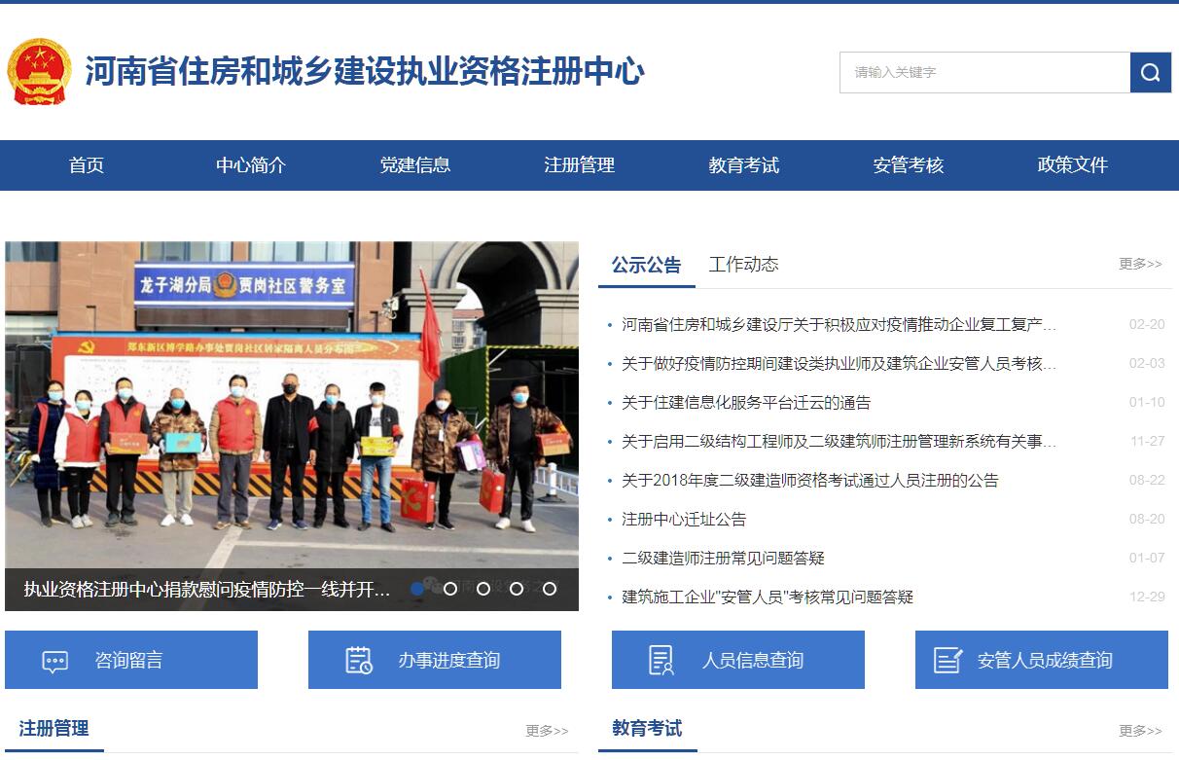Click the epidemic donation carousel photo

pyautogui.click(x=292, y=409)
